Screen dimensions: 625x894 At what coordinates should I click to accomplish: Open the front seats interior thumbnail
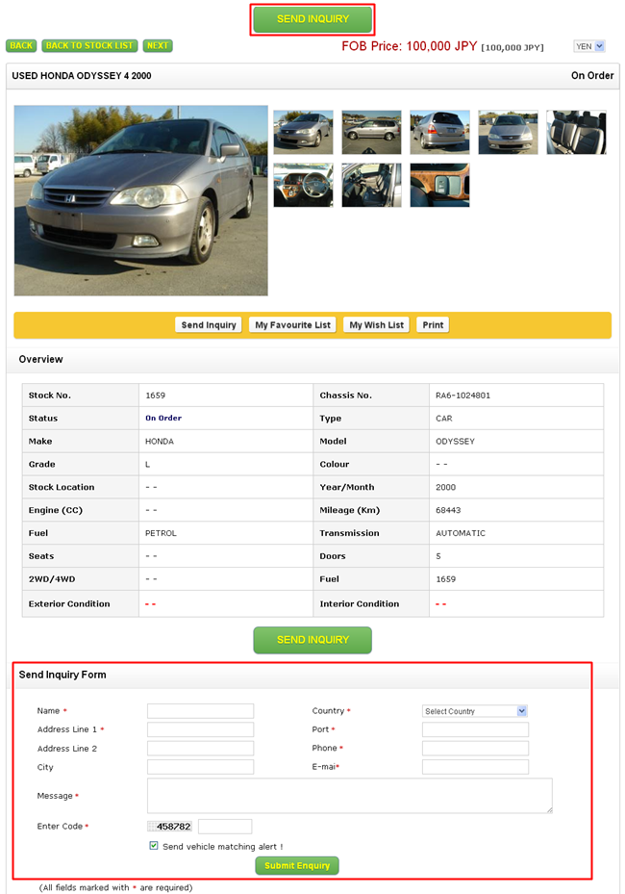click(371, 185)
